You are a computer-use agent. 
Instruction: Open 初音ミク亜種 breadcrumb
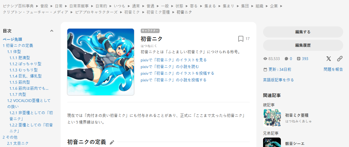[x=158, y=12]
